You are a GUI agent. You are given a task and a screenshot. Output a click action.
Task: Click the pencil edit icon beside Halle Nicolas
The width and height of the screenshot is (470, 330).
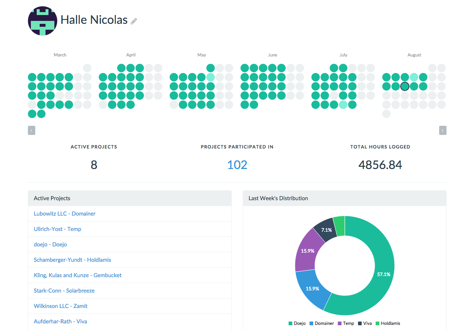tap(134, 21)
